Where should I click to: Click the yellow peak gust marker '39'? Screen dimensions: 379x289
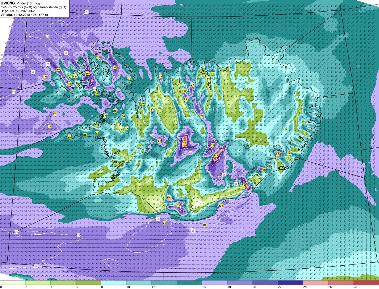click(x=243, y=185)
